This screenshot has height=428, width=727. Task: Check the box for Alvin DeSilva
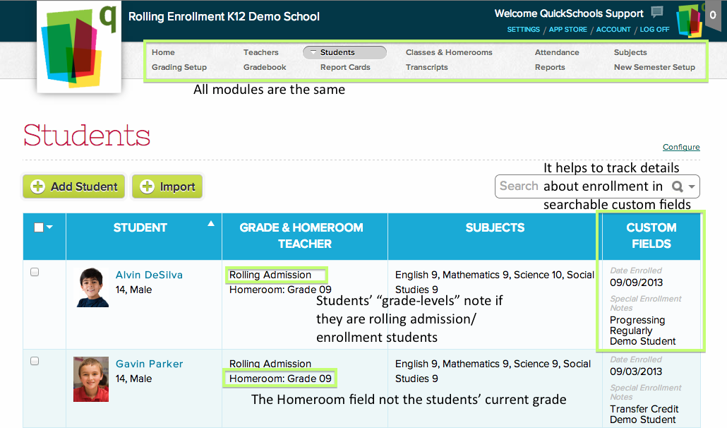[35, 272]
